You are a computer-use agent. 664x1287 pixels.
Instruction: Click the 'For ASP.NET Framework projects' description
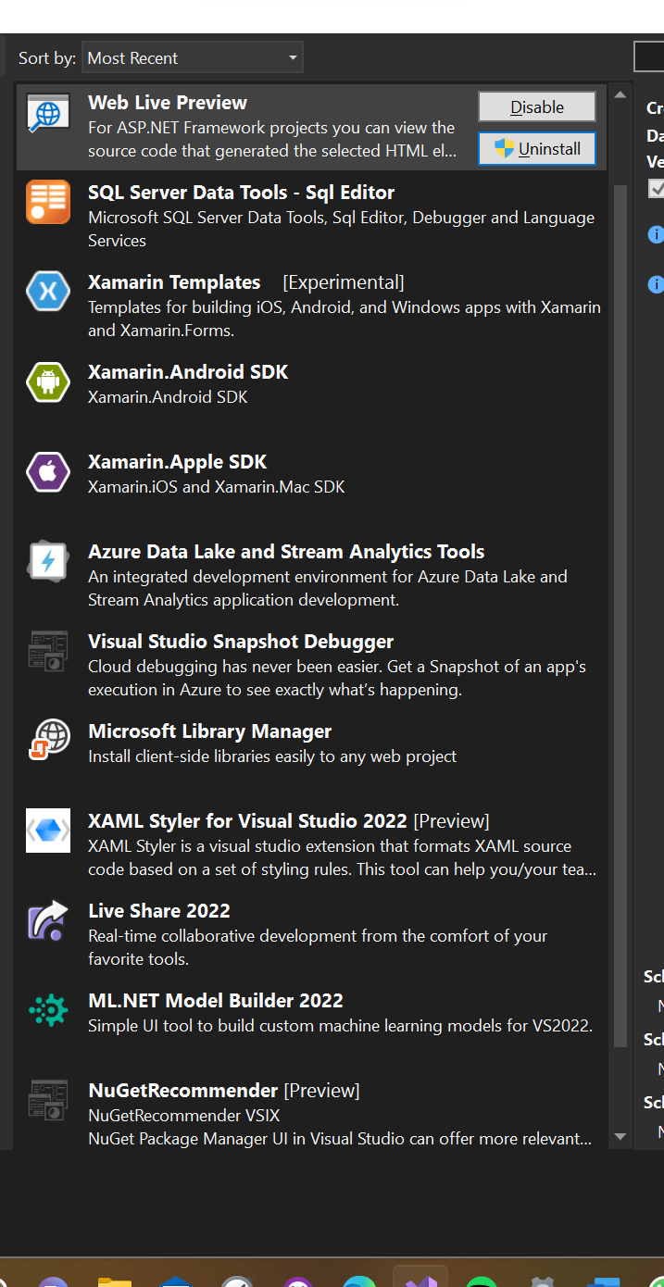[272, 139]
